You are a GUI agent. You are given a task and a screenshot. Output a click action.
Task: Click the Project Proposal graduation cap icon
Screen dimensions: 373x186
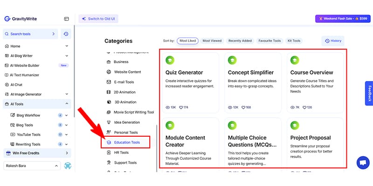[x=295, y=125]
